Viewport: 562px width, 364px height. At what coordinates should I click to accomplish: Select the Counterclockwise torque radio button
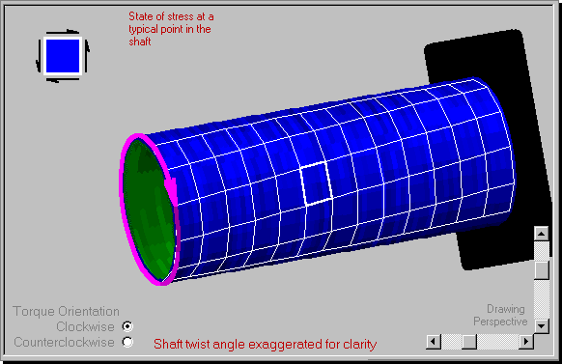coord(127,342)
